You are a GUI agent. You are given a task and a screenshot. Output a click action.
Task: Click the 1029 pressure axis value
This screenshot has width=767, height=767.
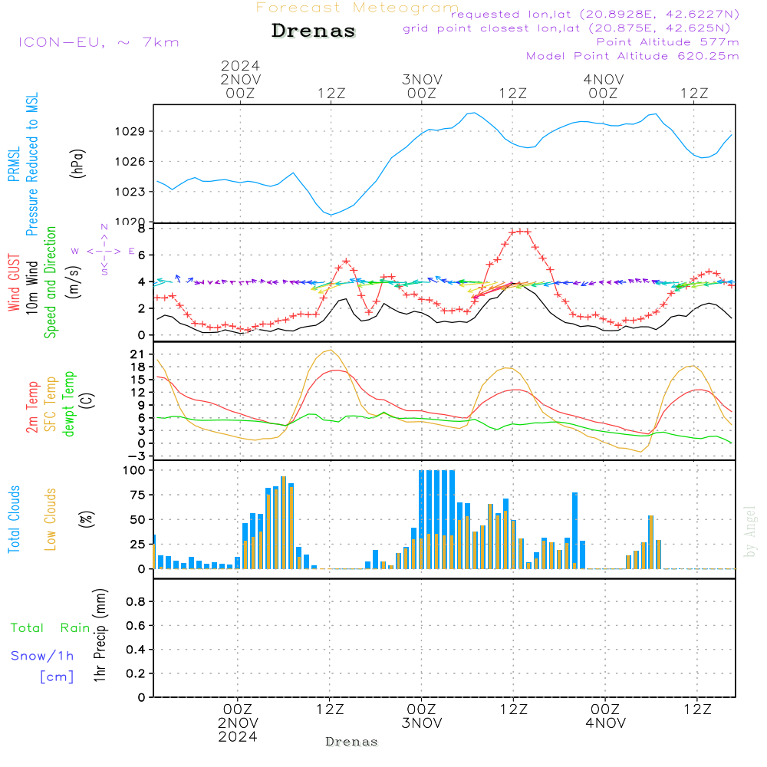coord(130,132)
